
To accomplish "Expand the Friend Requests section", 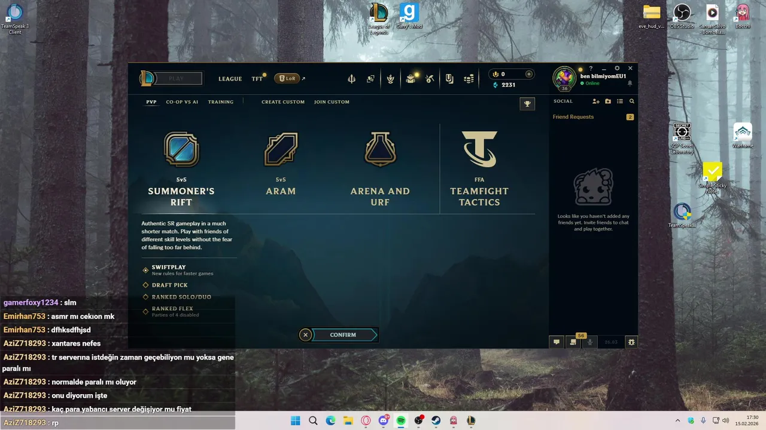I will click(x=593, y=117).
